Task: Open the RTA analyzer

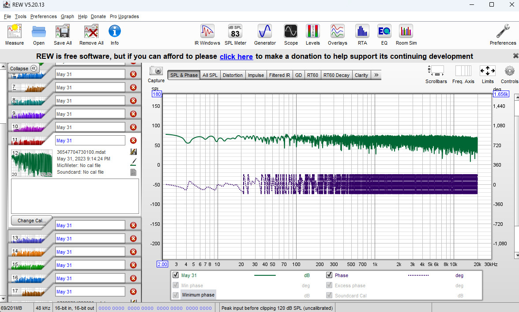Action: coord(362,31)
